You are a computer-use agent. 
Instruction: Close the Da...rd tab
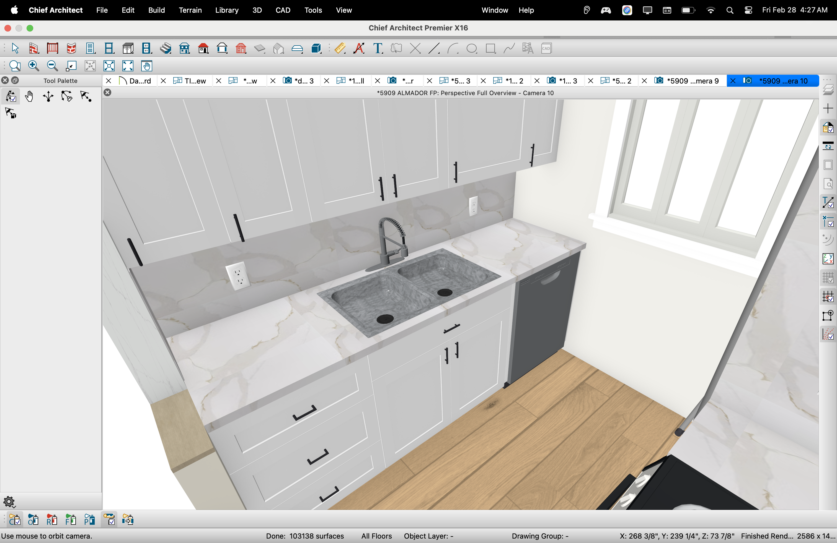[109, 81]
